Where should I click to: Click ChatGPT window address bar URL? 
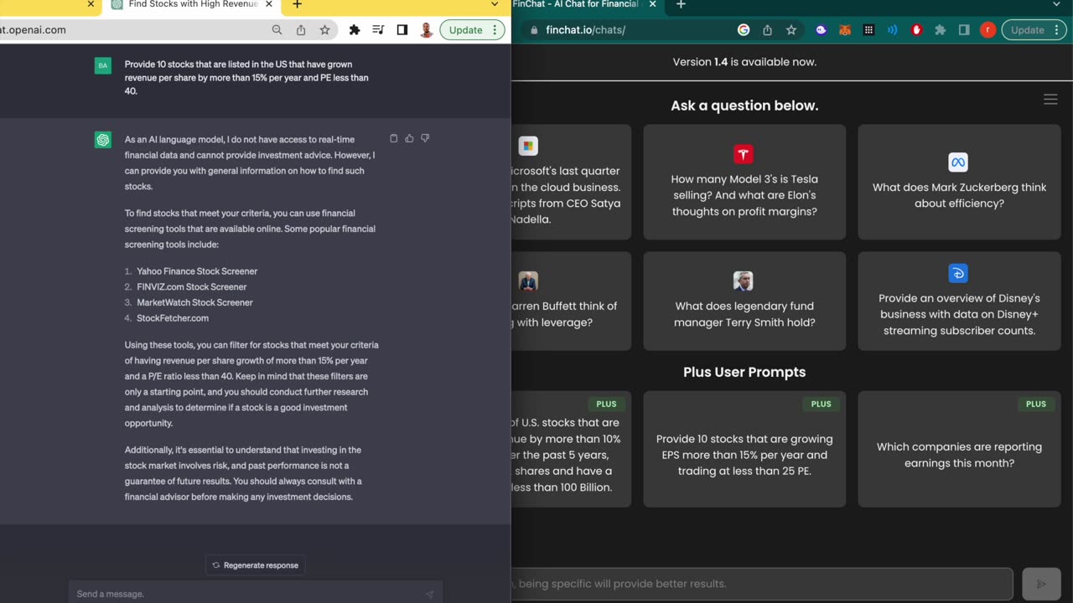[34, 30]
